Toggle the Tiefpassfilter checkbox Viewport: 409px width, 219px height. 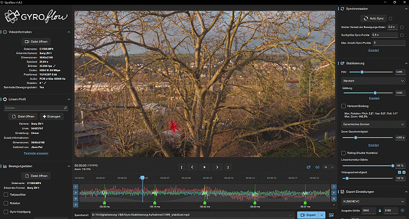coord(6,195)
